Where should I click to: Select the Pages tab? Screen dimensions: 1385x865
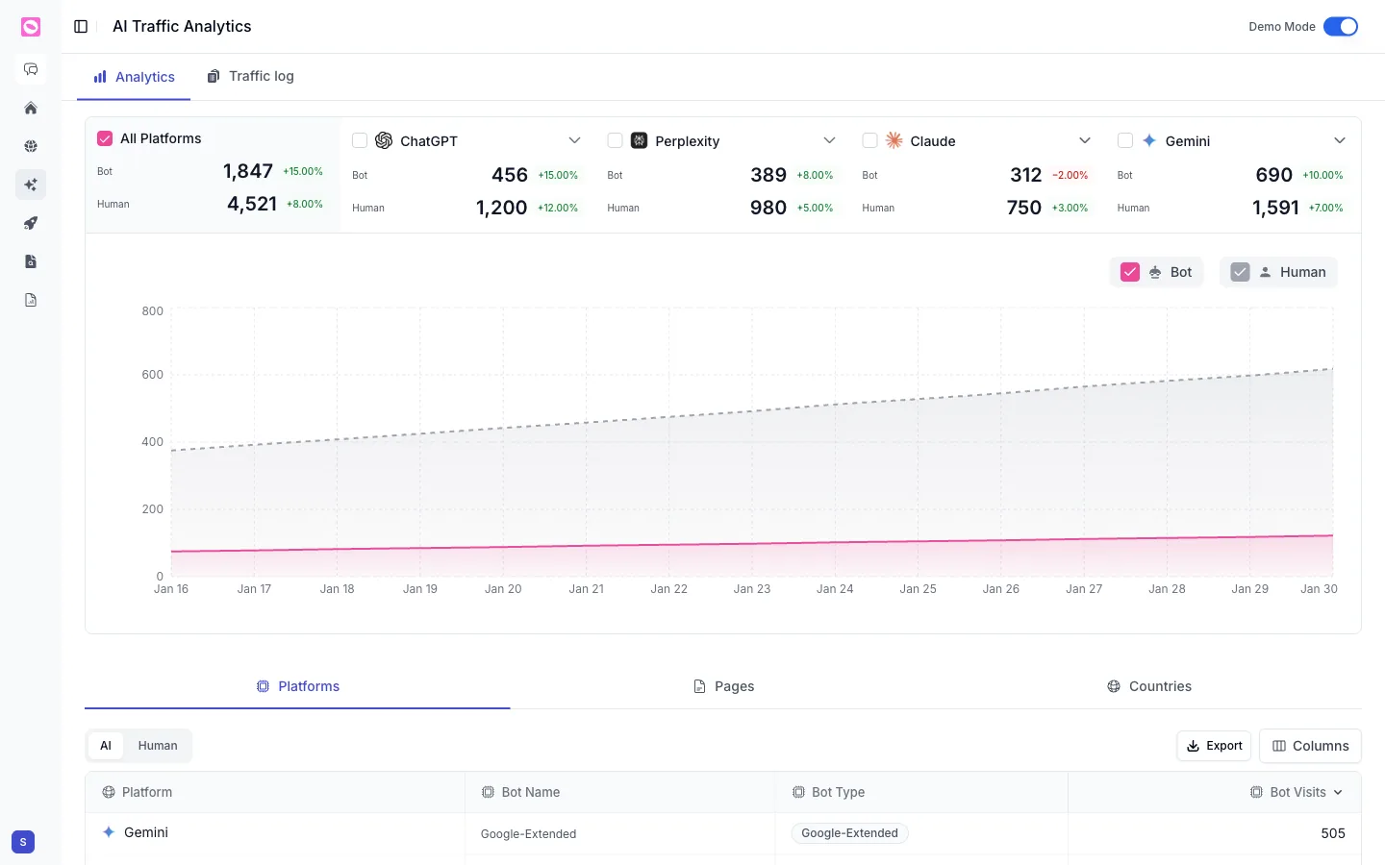[x=723, y=686]
